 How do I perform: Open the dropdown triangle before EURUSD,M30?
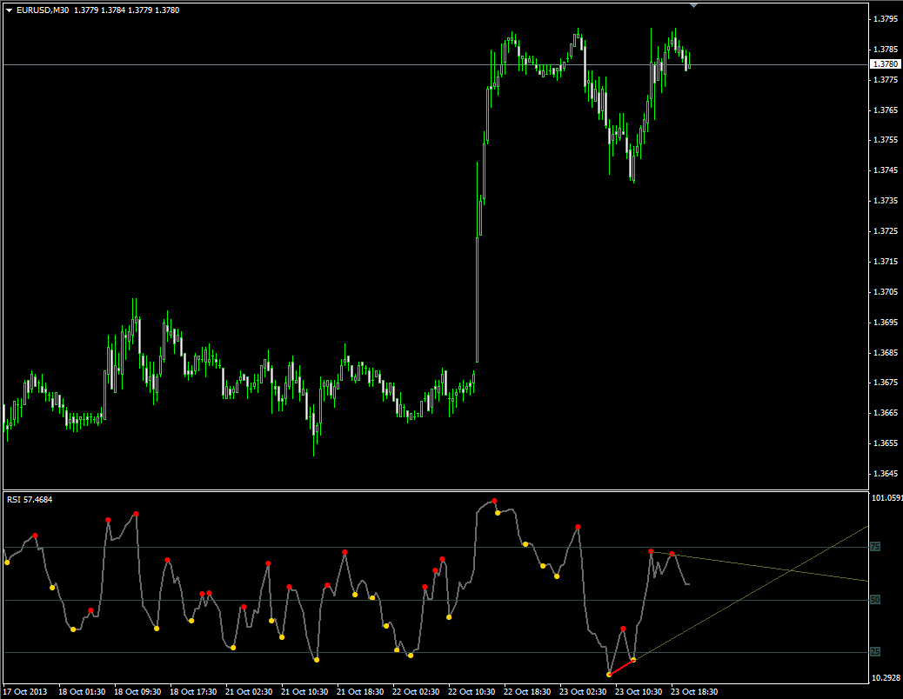[10, 10]
